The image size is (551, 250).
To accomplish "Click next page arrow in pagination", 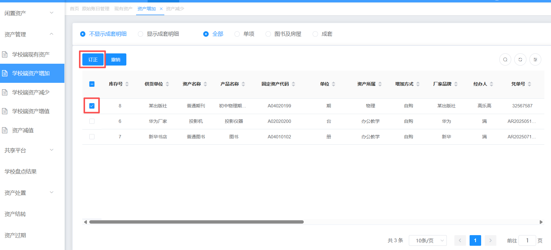I will (x=490, y=240).
